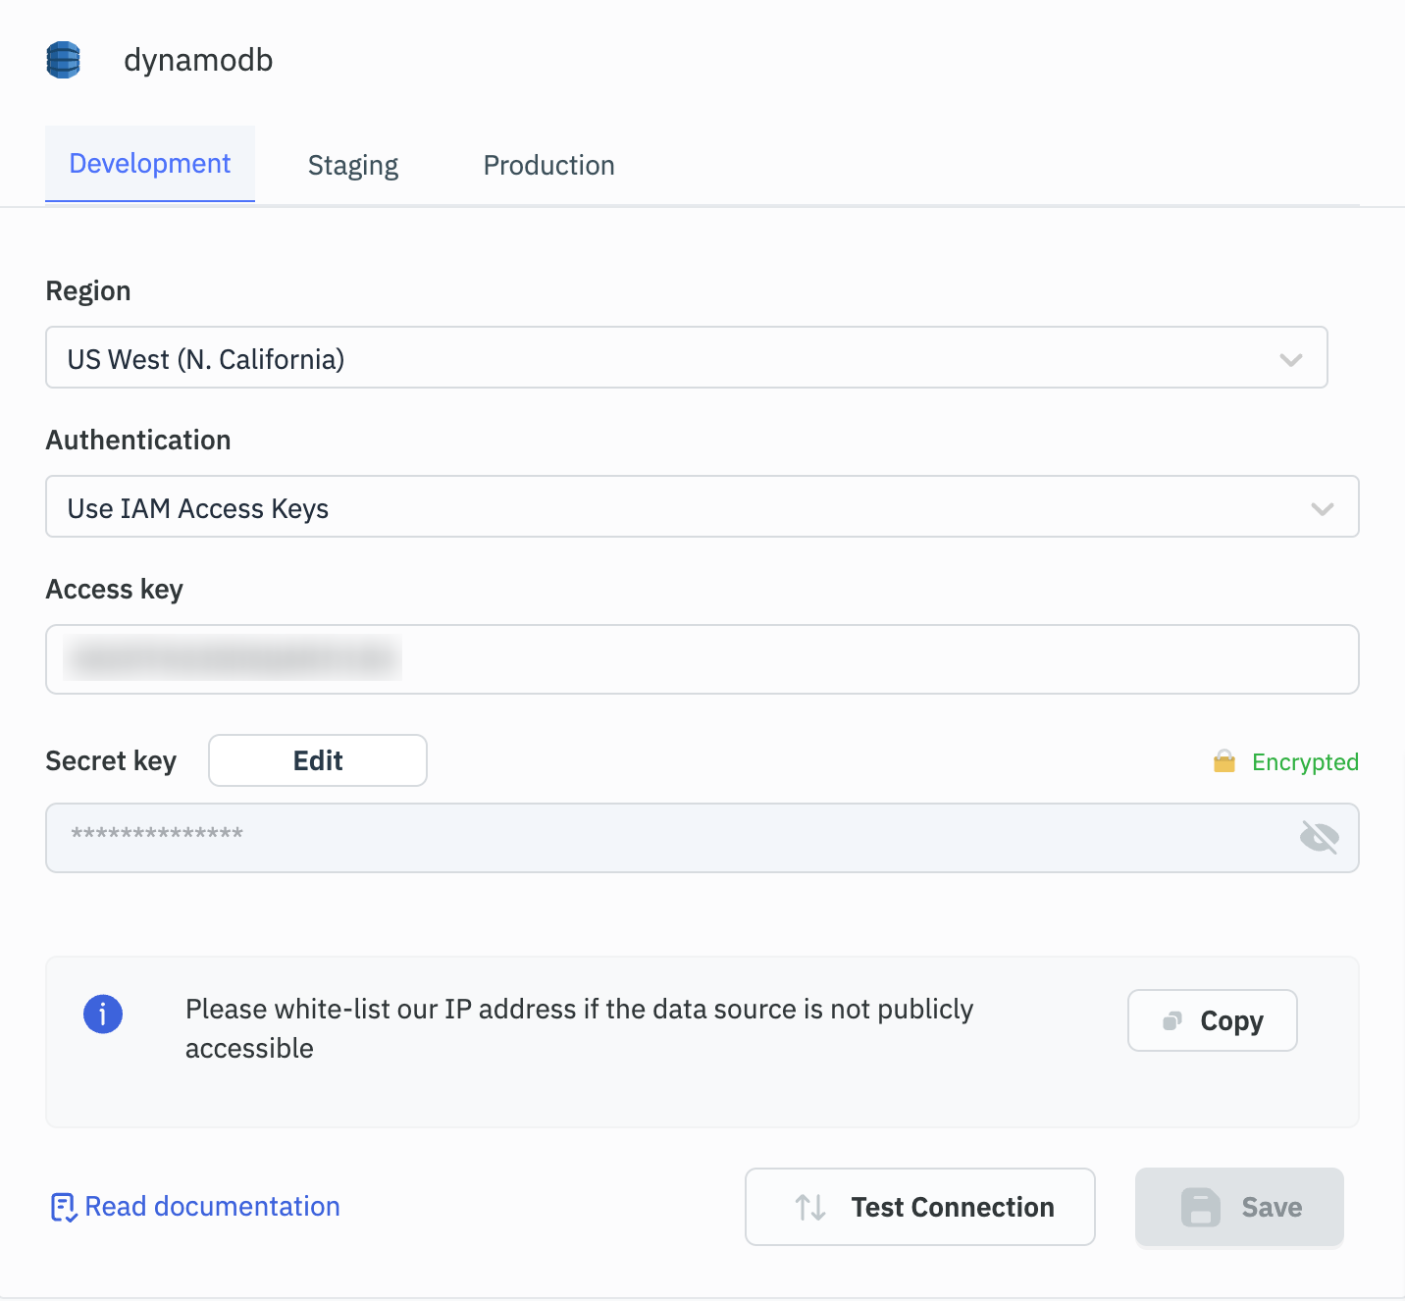Viewport: 1405px width, 1301px height.
Task: Click the DynamoDB database logo icon
Action: click(x=64, y=61)
